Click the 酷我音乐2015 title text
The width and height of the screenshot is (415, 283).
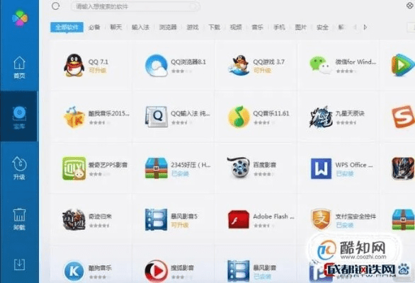(109, 113)
